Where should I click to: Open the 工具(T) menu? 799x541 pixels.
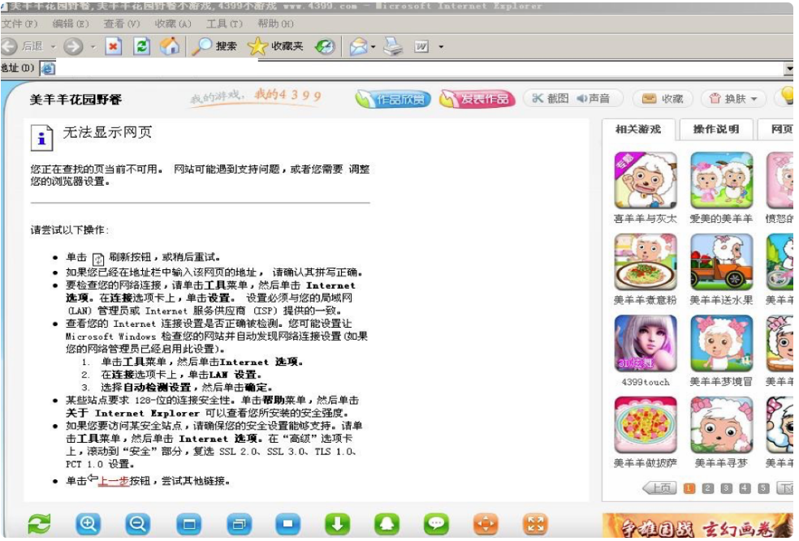click(223, 24)
